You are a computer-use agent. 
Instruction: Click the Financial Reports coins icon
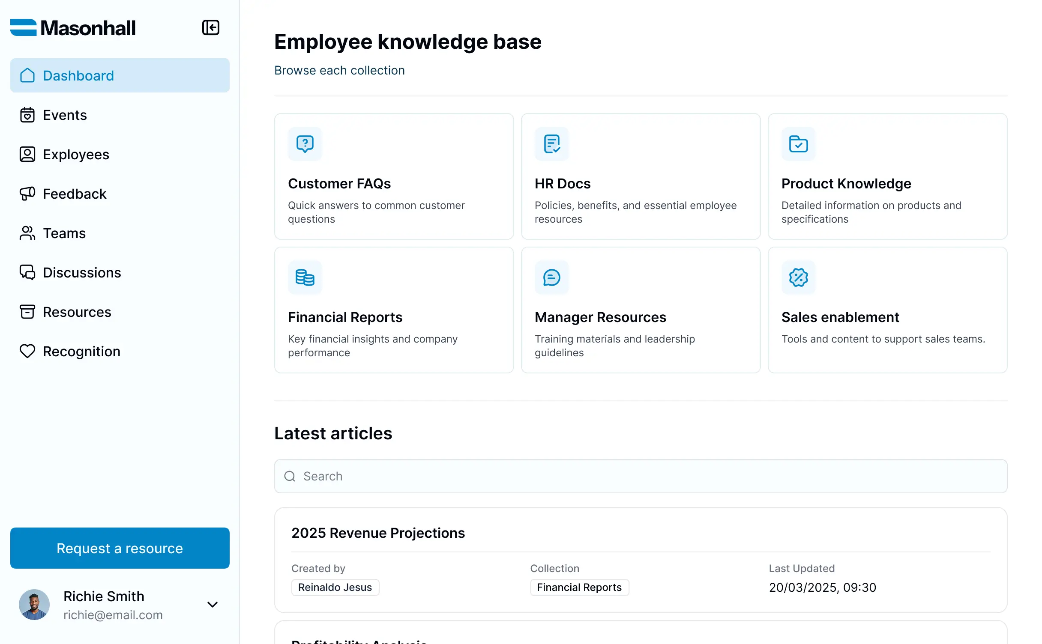[x=305, y=277]
